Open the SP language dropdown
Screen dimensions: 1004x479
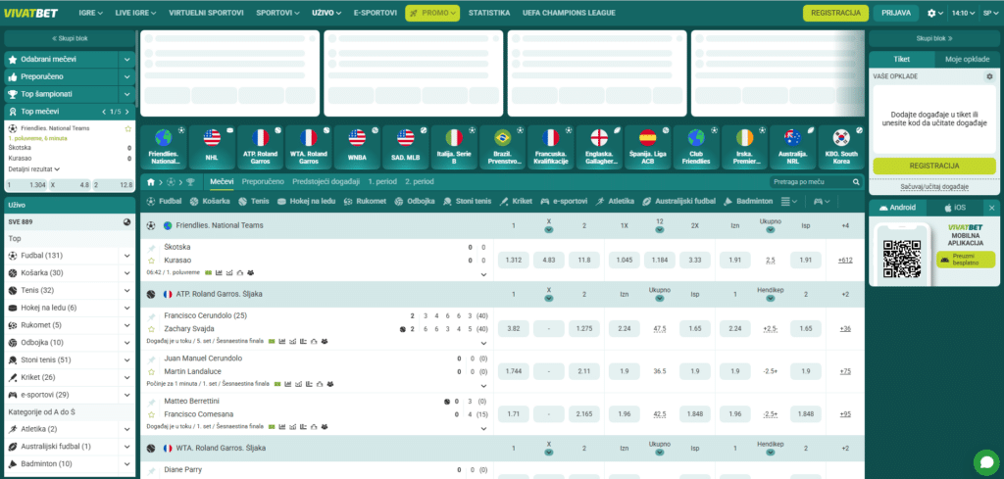990,13
